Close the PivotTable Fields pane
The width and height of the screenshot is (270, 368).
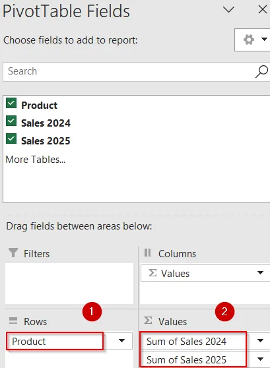point(263,10)
